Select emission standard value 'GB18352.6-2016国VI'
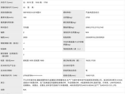The height and width of the screenshot is (94, 125). coord(32,13)
